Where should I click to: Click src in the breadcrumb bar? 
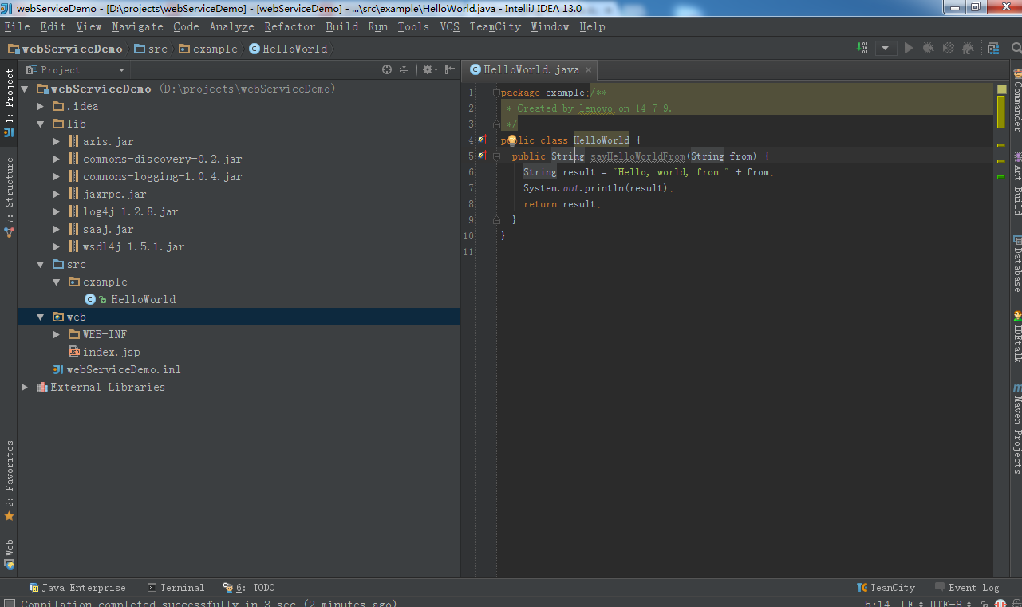tap(151, 49)
